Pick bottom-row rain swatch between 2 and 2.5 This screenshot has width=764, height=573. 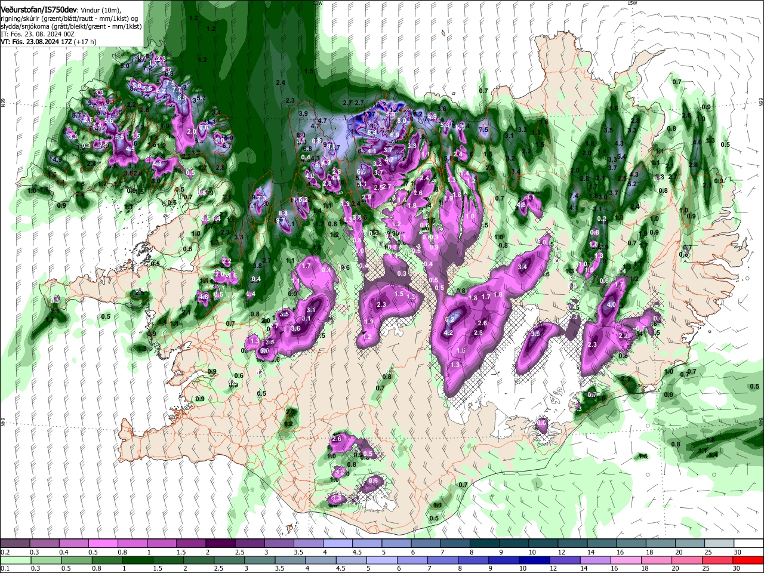point(199,560)
